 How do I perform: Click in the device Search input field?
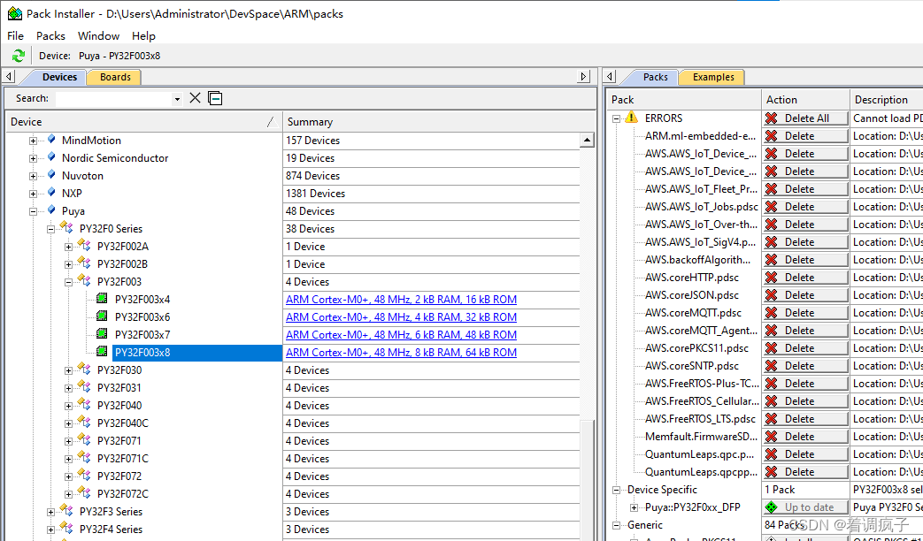click(113, 99)
